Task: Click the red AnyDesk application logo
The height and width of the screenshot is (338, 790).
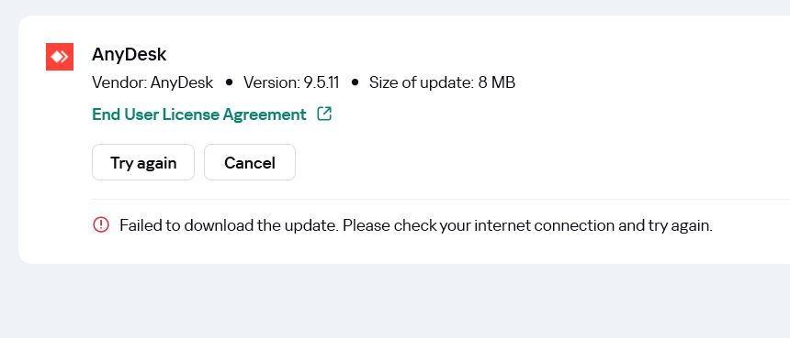Action: (x=60, y=57)
